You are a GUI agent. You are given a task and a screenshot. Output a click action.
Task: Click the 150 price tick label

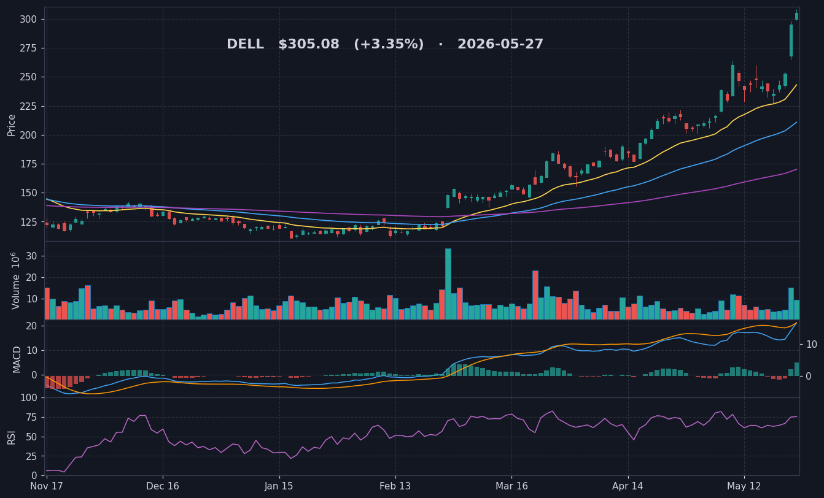pyautogui.click(x=28, y=193)
